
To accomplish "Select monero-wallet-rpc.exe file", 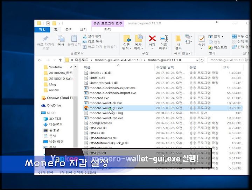I will (x=106, y=118).
